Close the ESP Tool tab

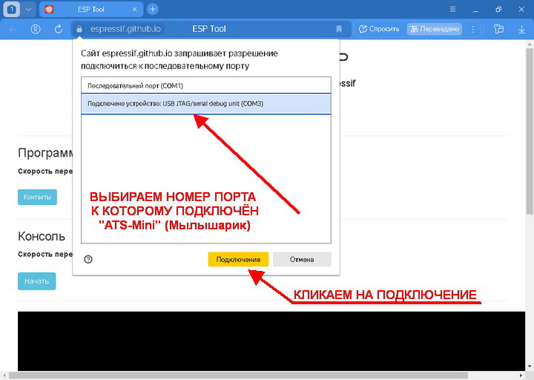pyautogui.click(x=134, y=10)
